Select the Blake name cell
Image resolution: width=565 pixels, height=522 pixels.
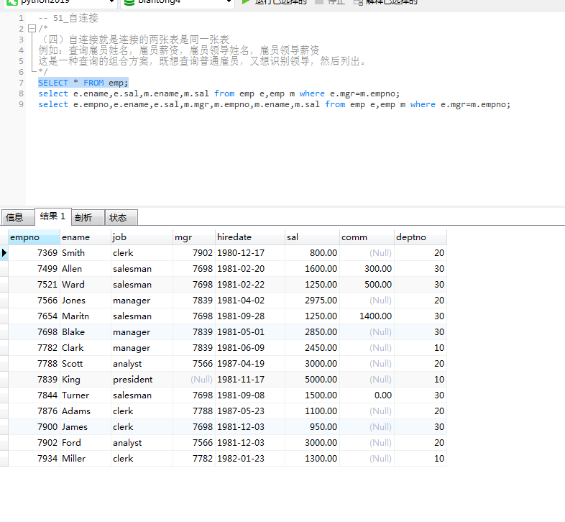point(86,332)
